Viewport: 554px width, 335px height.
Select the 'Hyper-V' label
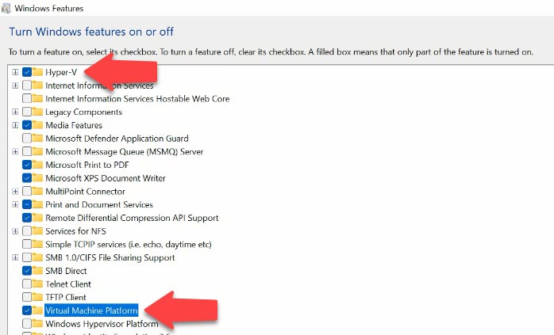click(61, 72)
